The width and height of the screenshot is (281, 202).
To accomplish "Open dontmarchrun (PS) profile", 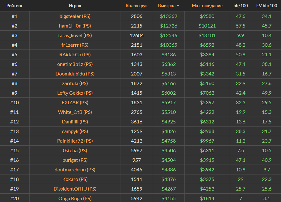I will 75,170.
